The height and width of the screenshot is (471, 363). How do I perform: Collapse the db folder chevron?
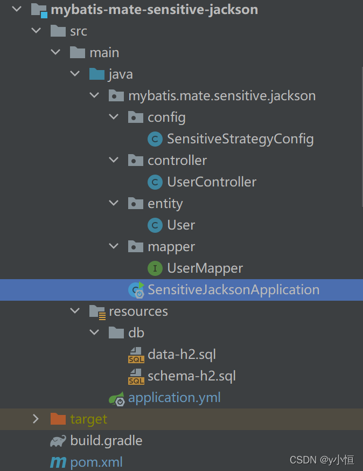coord(94,333)
